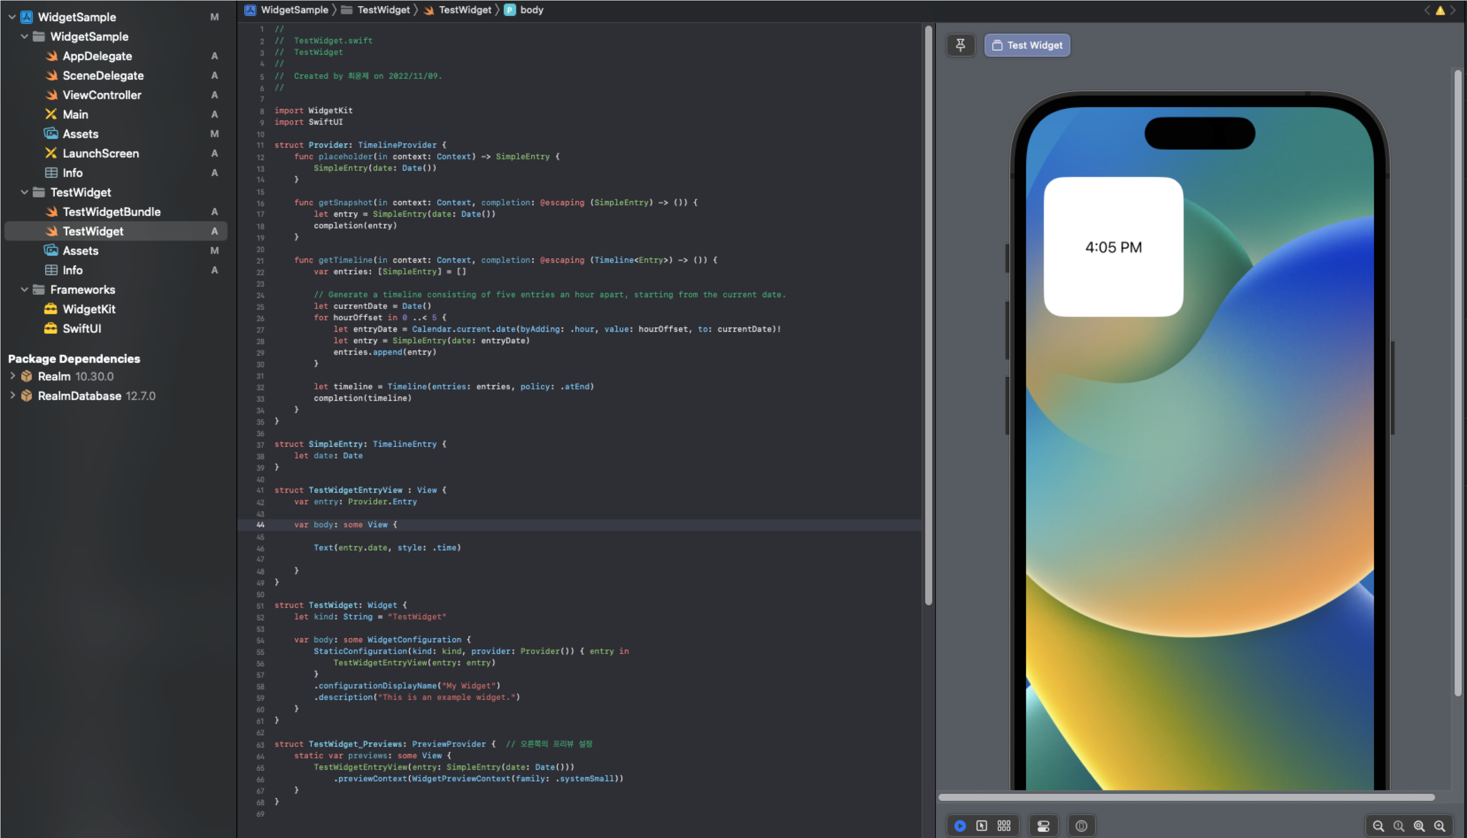This screenshot has height=838, width=1467.
Task: Click body in the jump bar
Action: point(530,10)
